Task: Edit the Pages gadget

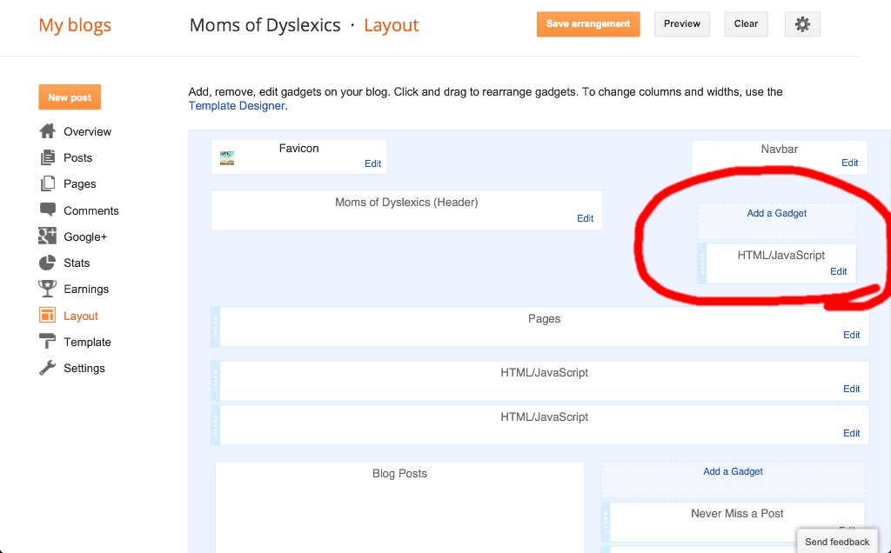Action: tap(851, 335)
